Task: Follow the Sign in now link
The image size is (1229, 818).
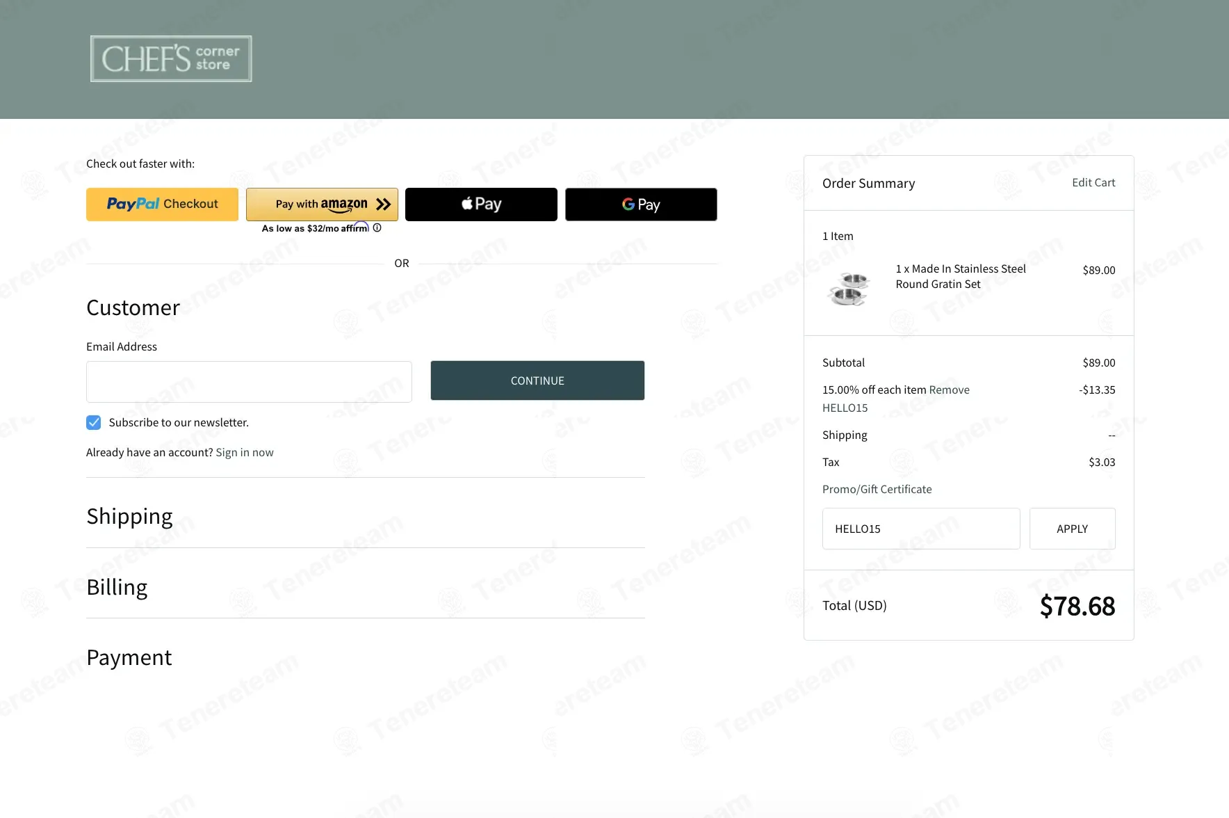Action: click(245, 453)
